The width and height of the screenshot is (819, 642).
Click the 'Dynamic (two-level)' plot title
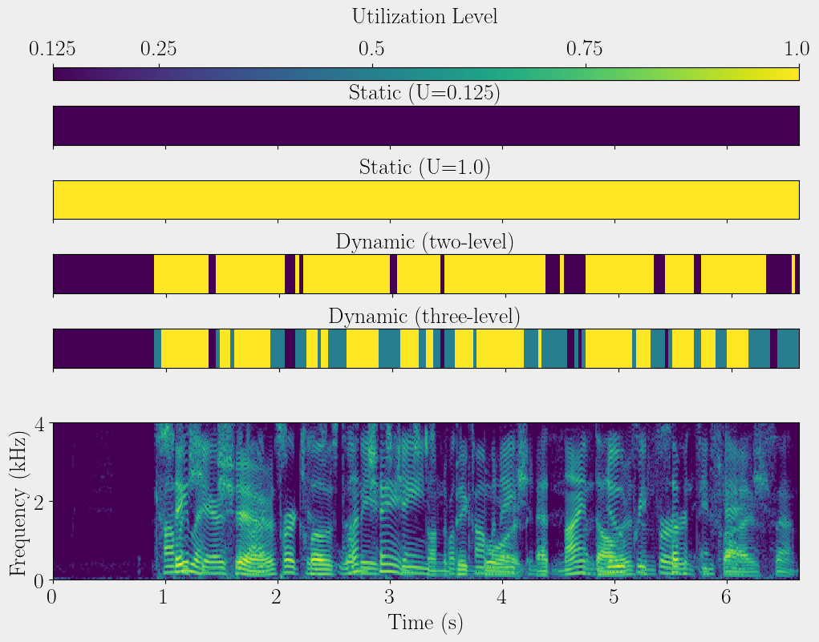click(x=424, y=241)
